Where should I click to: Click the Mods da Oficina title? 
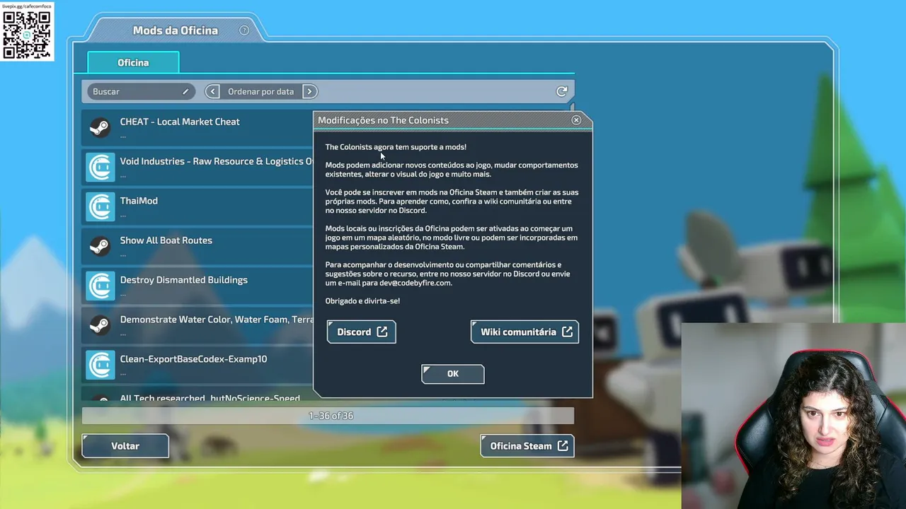[x=176, y=30]
